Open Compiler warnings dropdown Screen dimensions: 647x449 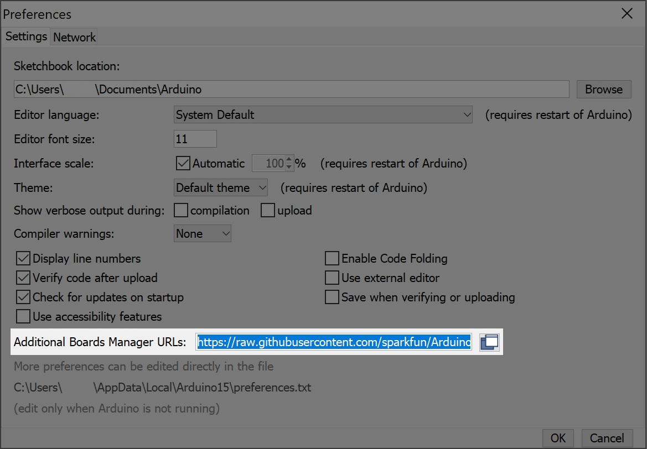tap(202, 234)
